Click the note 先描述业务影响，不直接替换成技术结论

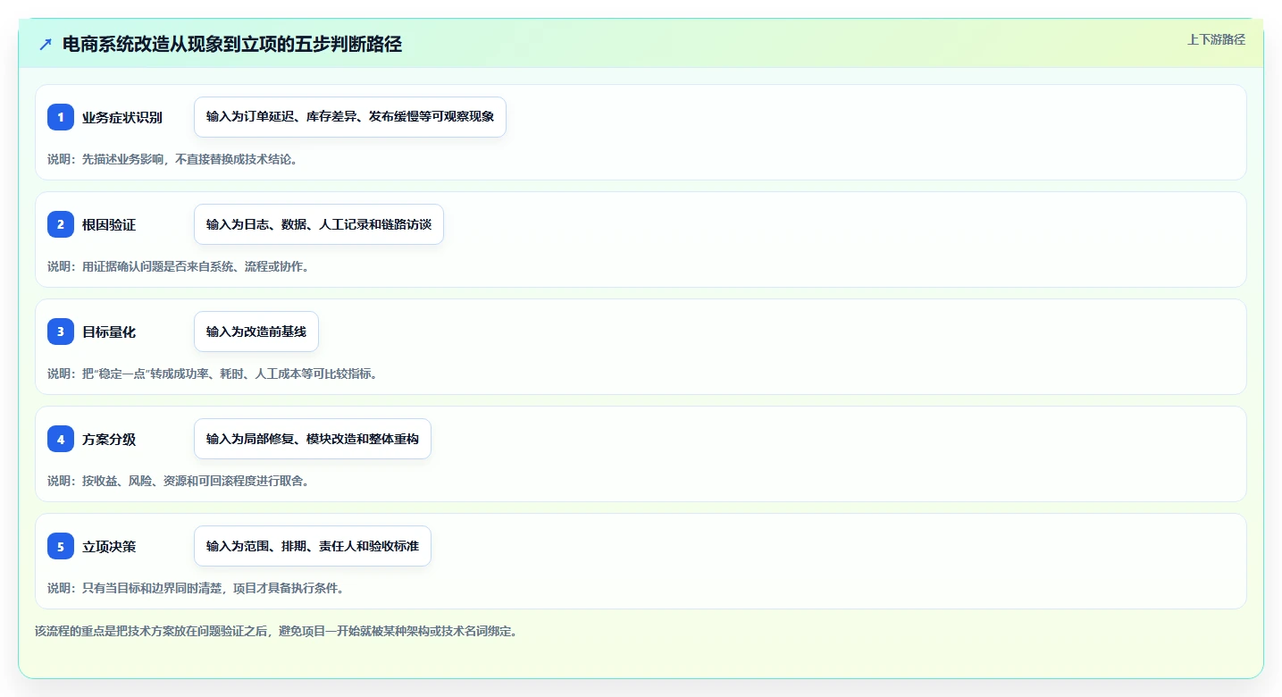pos(172,159)
